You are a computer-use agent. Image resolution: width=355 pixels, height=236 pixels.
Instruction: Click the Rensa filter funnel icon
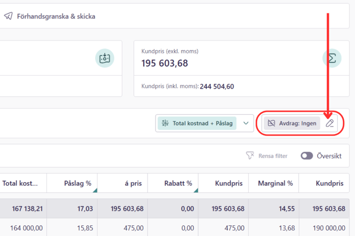point(250,155)
